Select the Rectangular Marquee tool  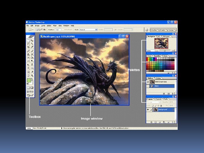[x=28, y=41]
